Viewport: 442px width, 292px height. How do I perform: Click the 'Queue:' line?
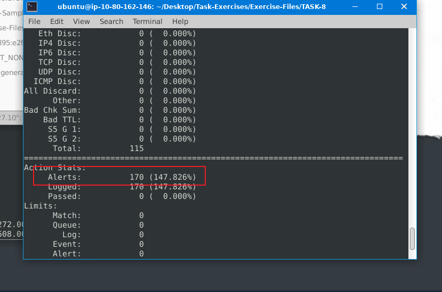pos(98,225)
